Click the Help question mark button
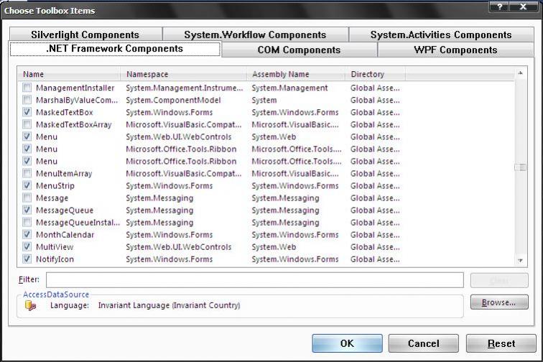Screen dimensions: 543x362 click(x=500, y=7)
